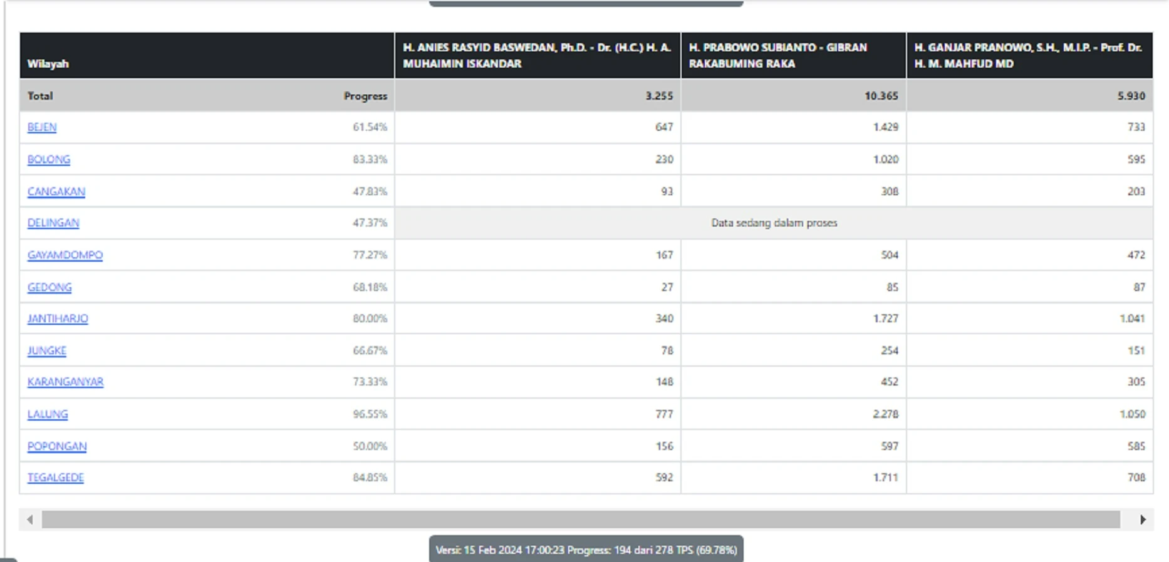1169x562 pixels.
Task: Click POPONGAN Prabowo value 597
Action: pyautogui.click(x=890, y=446)
